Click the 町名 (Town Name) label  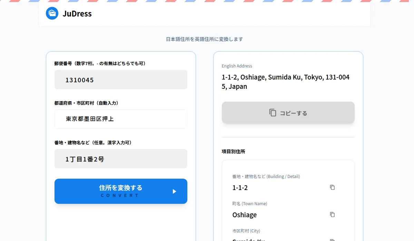pyautogui.click(x=250, y=204)
